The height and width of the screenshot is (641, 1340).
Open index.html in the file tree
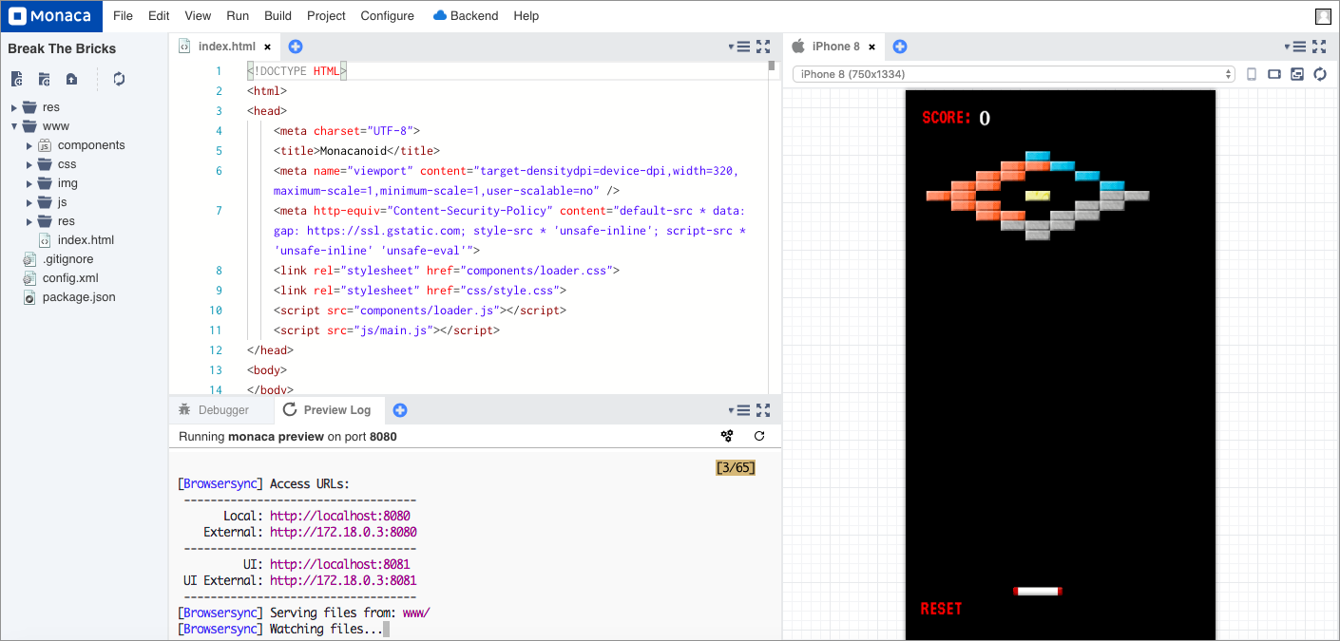tap(85, 240)
